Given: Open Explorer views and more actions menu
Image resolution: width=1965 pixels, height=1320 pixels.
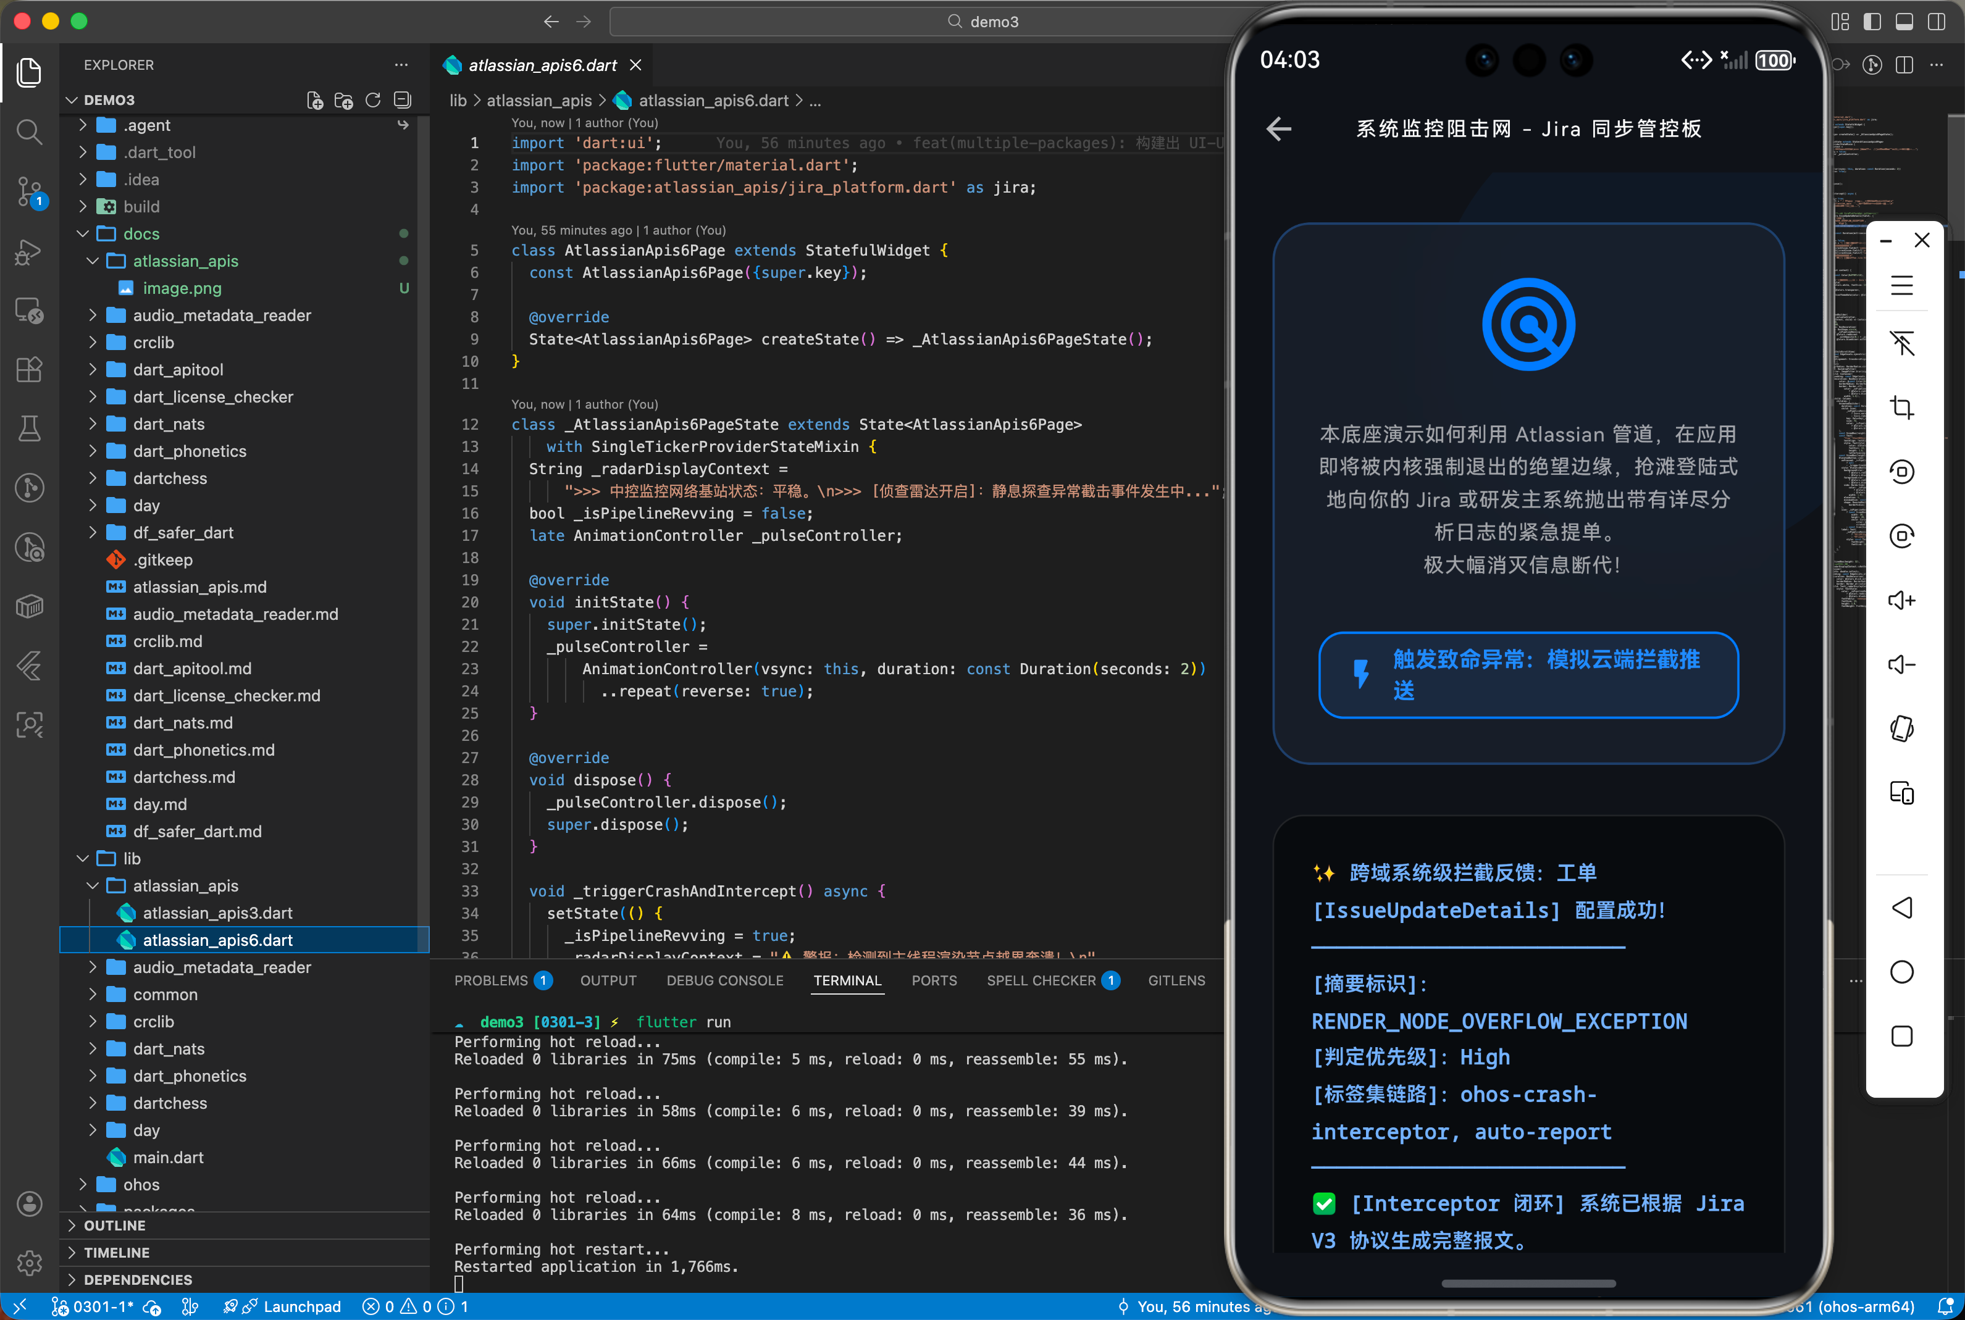Looking at the screenshot, I should tap(401, 65).
